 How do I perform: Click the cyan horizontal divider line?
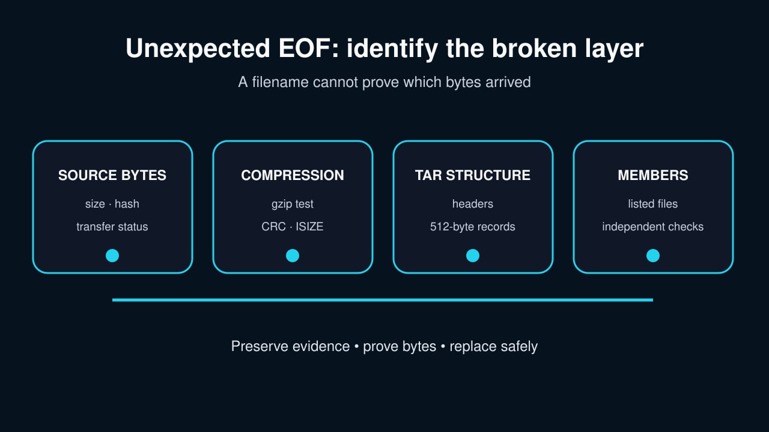[383, 300]
